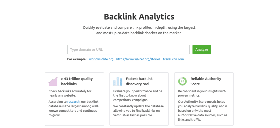This screenshot has width=280, height=128.
Task: Click the blue bar chart icon
Action: (x=118, y=81)
